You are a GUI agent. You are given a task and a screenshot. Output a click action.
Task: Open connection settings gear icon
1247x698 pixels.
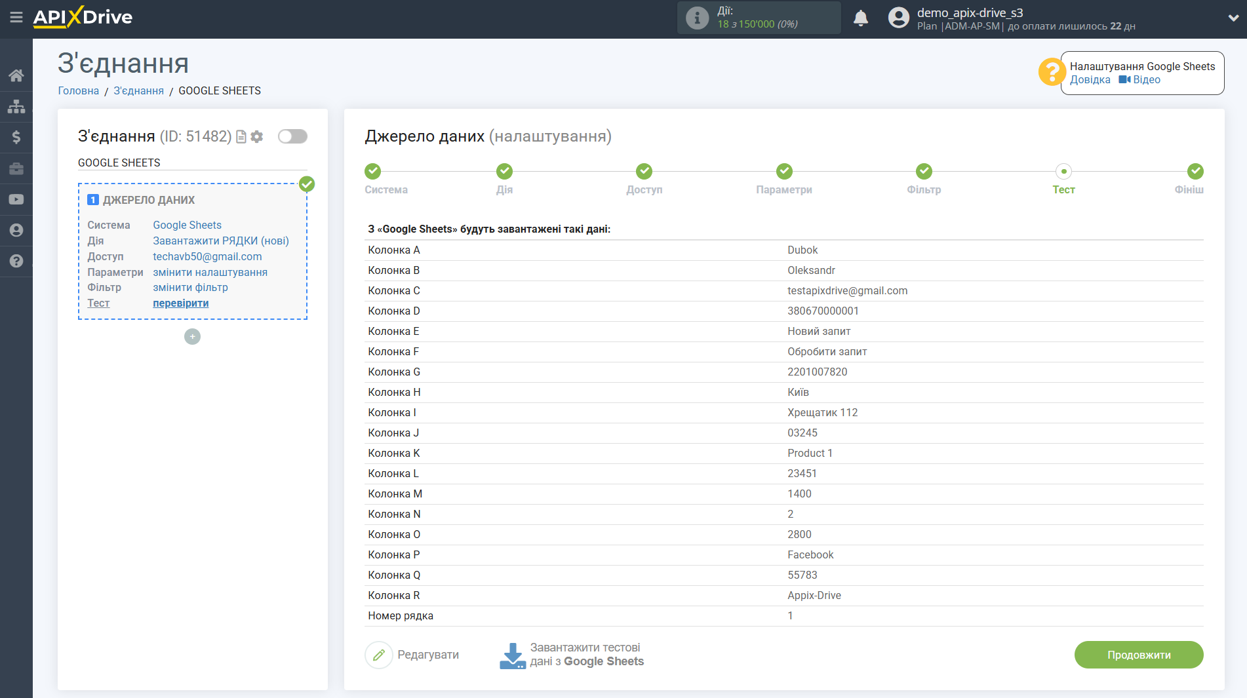click(x=257, y=136)
